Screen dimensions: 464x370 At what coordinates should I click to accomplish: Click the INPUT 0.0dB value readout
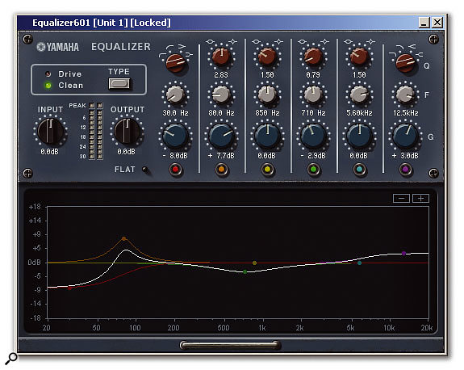(50, 152)
